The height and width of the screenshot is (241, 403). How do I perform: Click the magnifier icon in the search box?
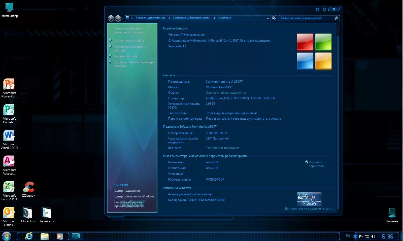[x=336, y=18]
